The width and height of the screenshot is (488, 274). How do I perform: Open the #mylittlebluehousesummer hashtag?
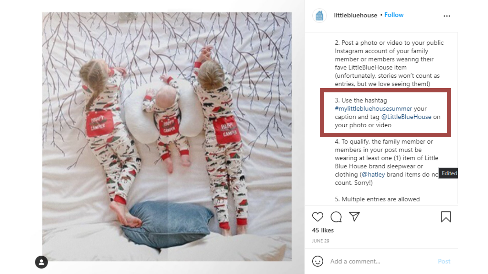point(373,109)
